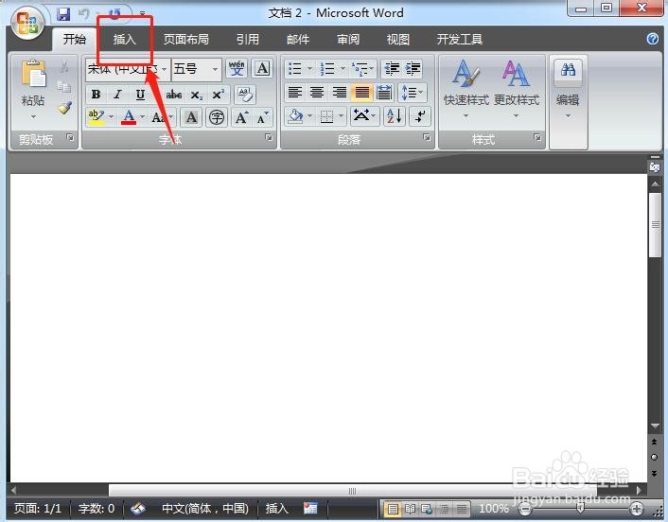
Task: Apply Enclose Characters circled 字 icon
Action: (217, 117)
